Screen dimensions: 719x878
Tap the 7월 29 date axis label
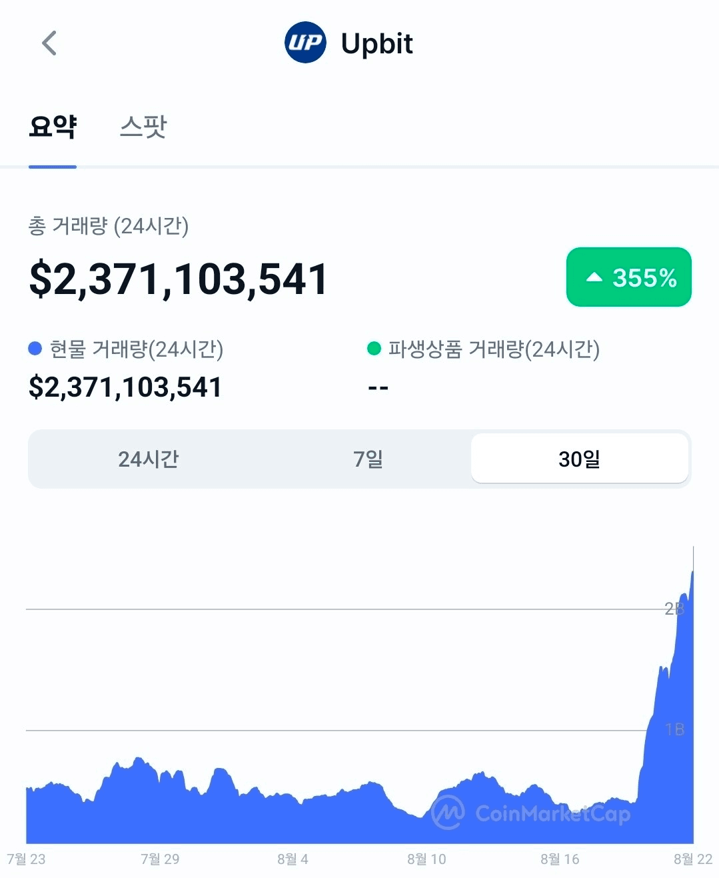coord(160,859)
